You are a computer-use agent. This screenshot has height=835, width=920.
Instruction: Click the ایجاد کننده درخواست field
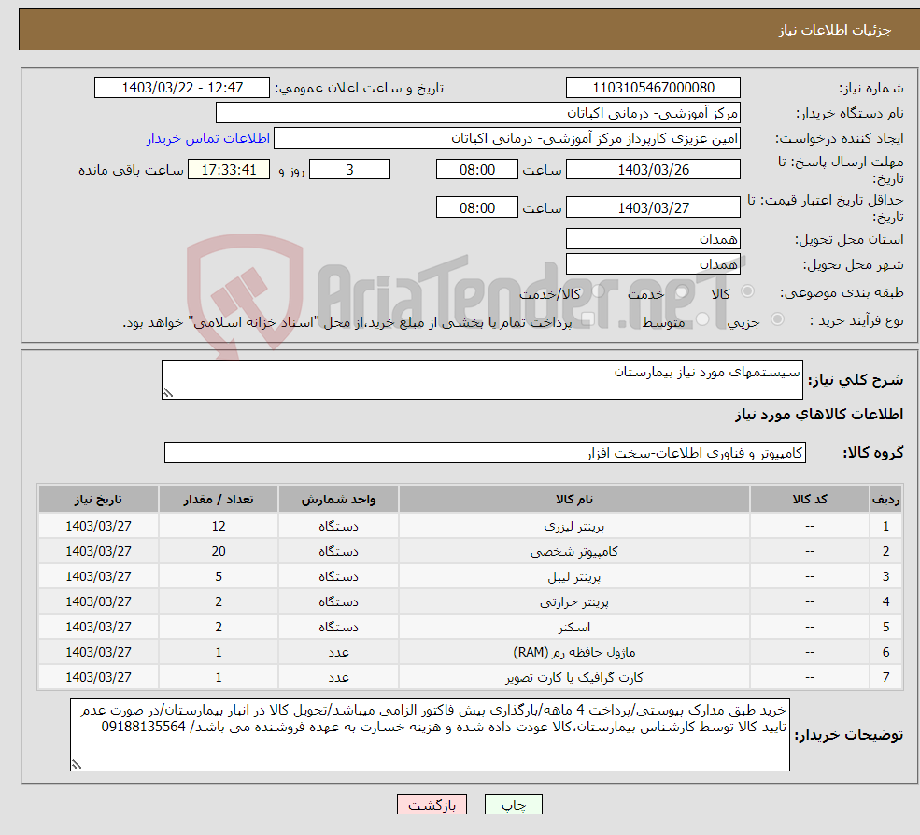point(507,138)
